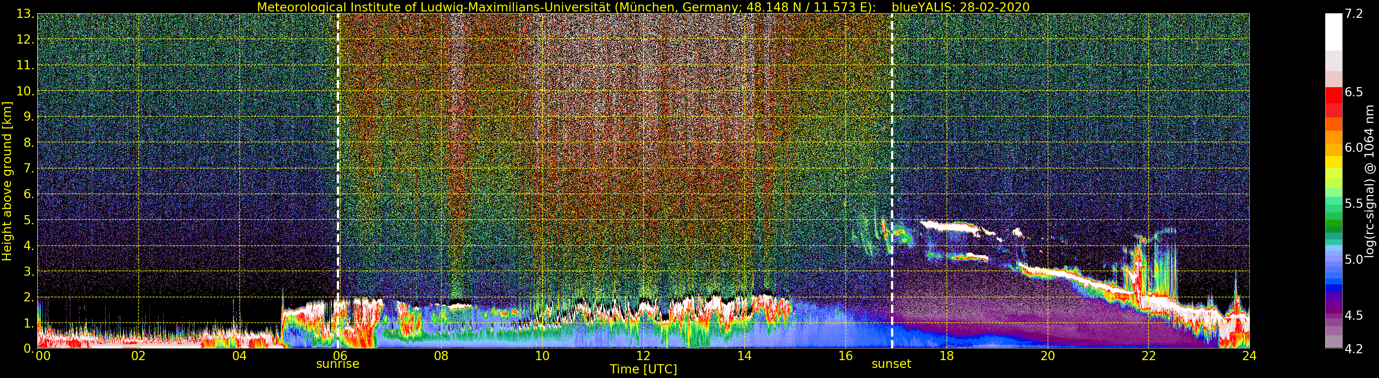Click the '7.' tick on the height axis
Screen dimensions: 1379x378
[x=29, y=168]
